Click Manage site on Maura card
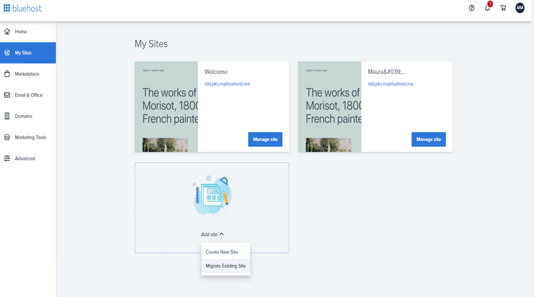The height and width of the screenshot is (297, 534). click(428, 139)
